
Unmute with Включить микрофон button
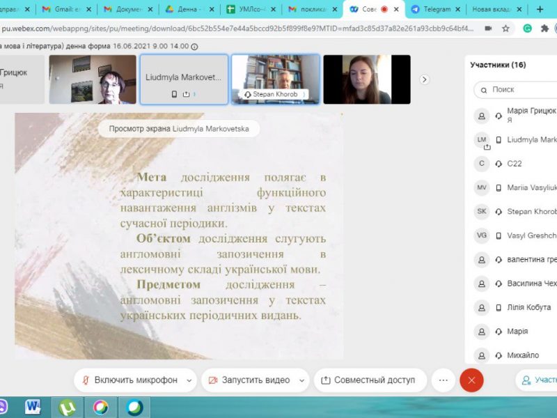pos(130,380)
